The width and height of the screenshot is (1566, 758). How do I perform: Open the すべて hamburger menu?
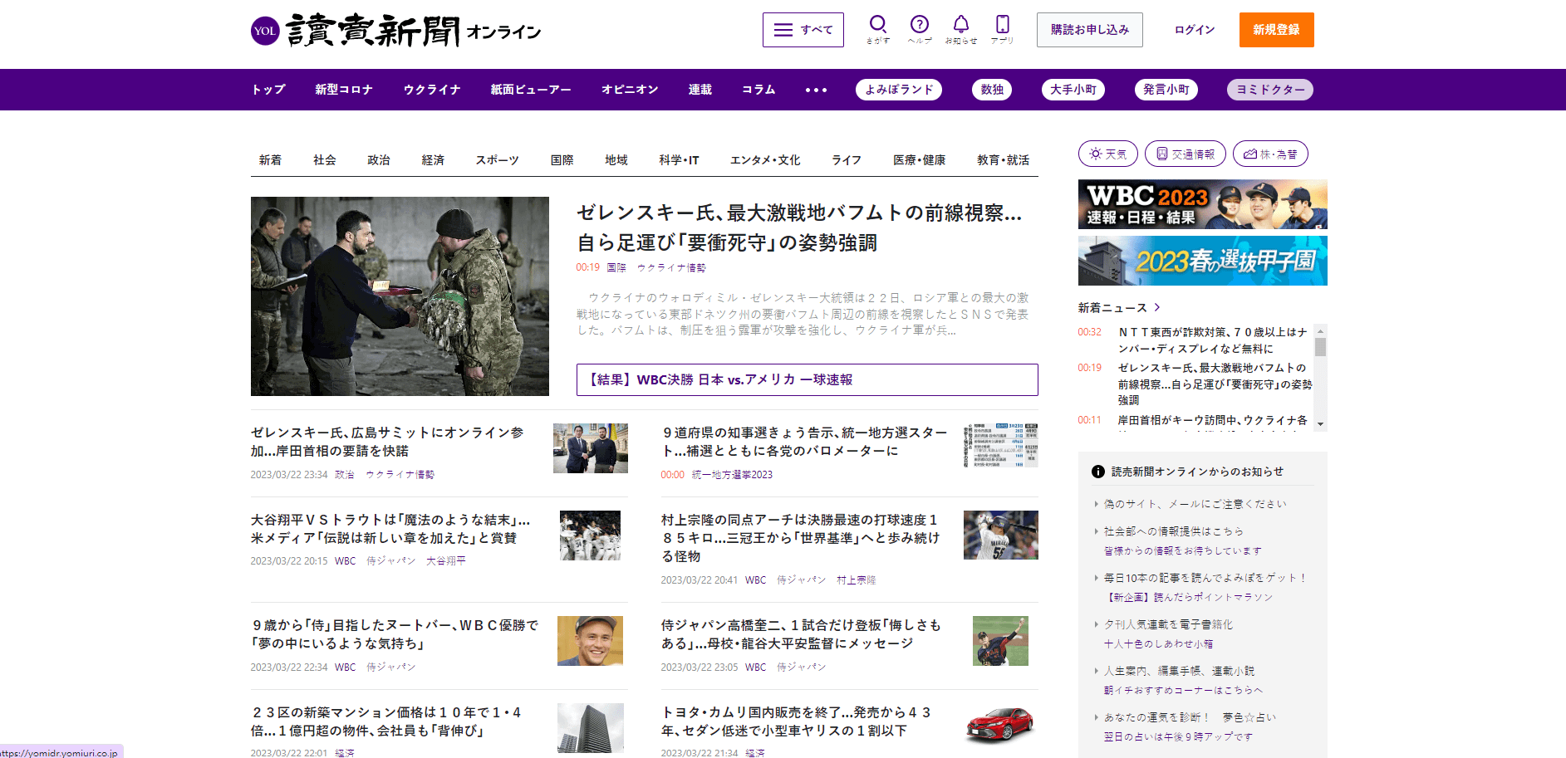[x=803, y=30]
